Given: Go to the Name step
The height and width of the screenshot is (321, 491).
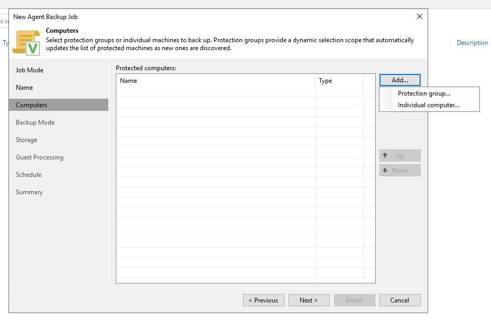Looking at the screenshot, I should 24,88.
